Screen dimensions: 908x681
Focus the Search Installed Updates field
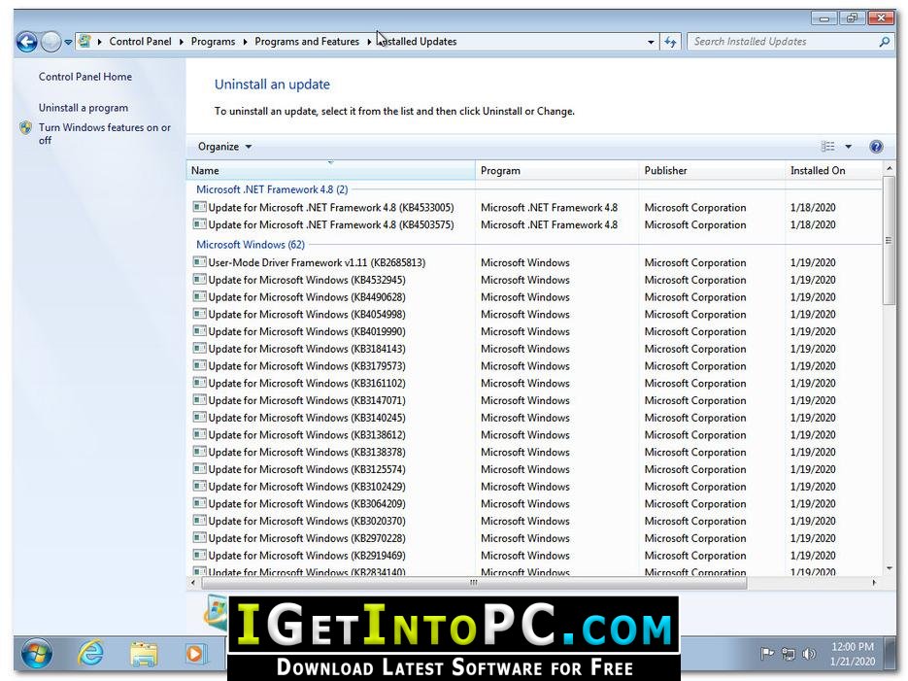pyautogui.click(x=785, y=42)
